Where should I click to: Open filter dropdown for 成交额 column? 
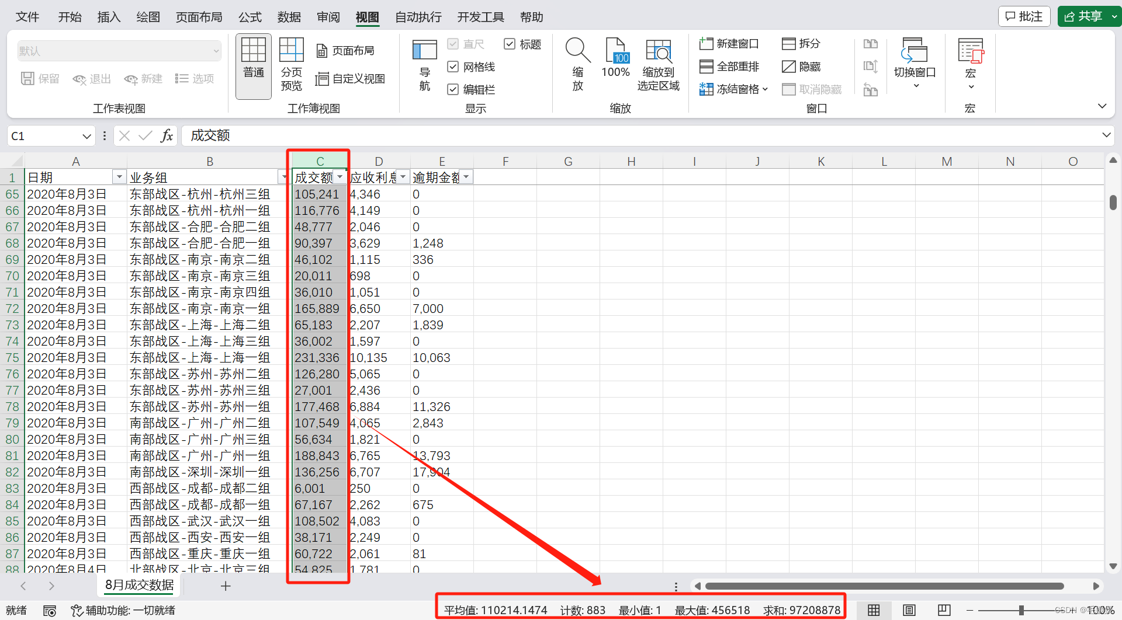(340, 177)
